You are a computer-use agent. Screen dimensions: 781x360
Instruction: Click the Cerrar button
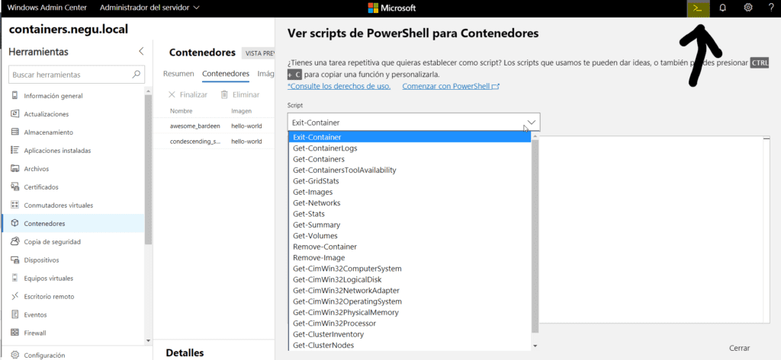739,348
